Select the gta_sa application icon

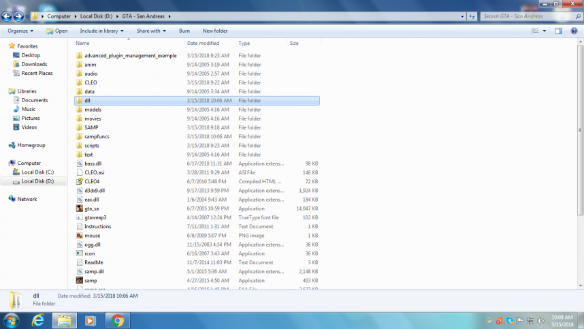[x=80, y=208]
